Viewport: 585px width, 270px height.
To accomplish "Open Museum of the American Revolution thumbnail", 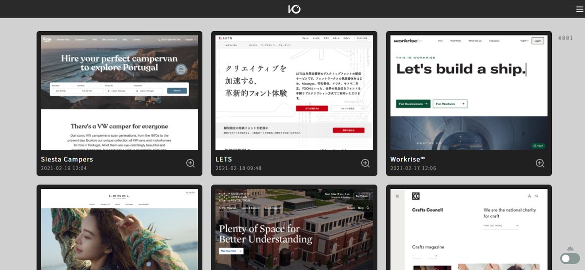I will (294, 230).
